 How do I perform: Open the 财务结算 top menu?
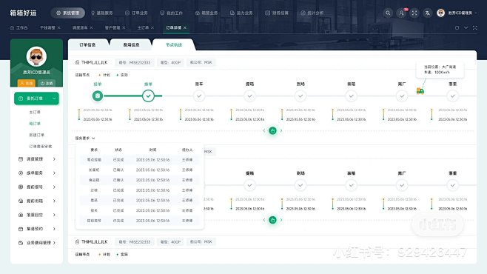(x=277, y=13)
